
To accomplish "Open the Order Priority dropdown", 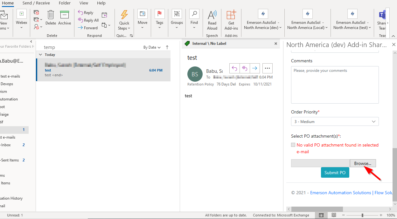I will coord(335,121).
